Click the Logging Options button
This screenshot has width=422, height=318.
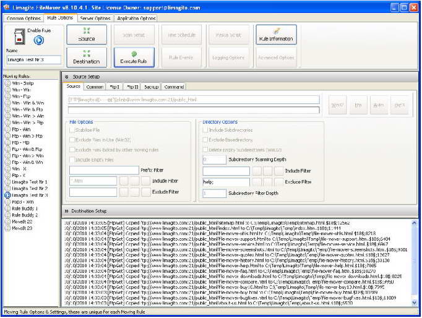tap(228, 58)
